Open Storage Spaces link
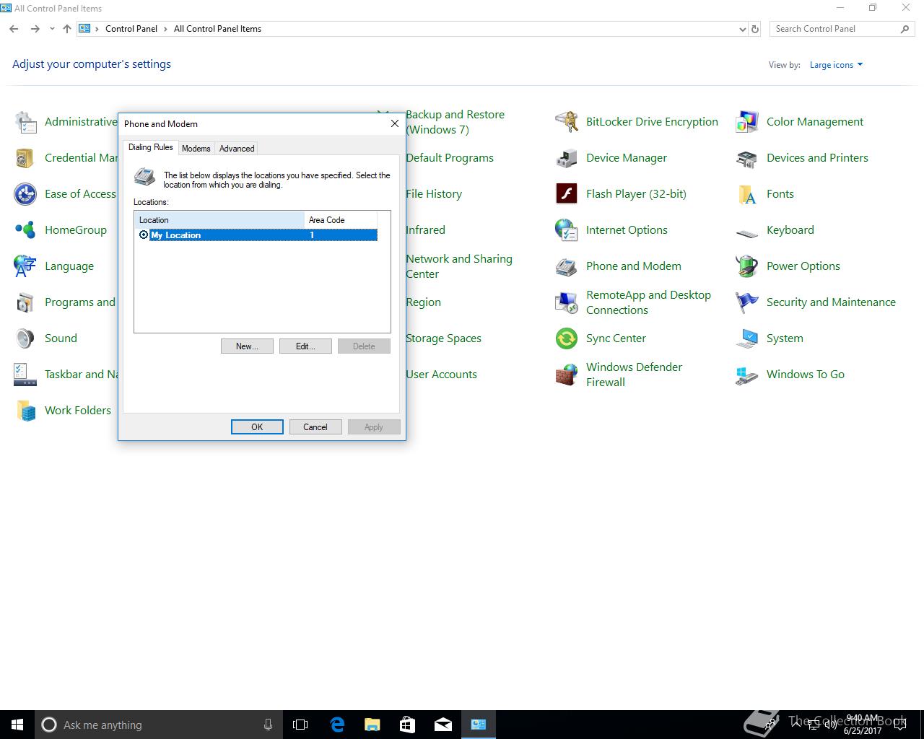The width and height of the screenshot is (924, 739). pyautogui.click(x=443, y=338)
